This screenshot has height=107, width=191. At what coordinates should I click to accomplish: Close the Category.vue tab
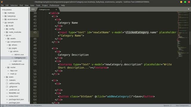click(x=56, y=10)
